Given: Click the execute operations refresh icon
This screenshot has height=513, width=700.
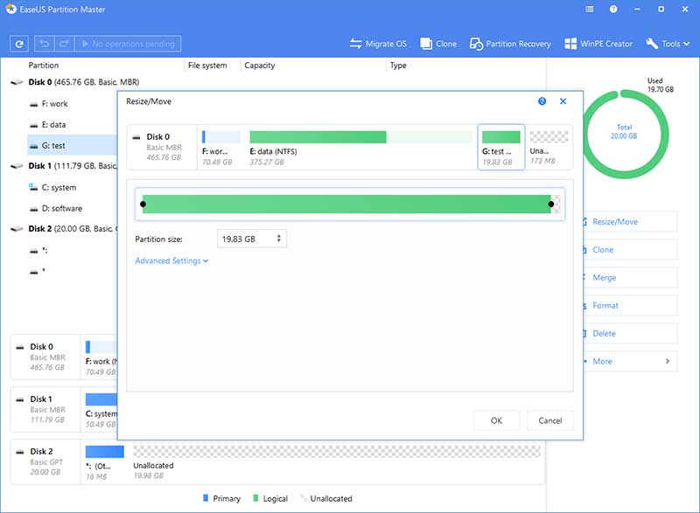Looking at the screenshot, I should (x=18, y=43).
